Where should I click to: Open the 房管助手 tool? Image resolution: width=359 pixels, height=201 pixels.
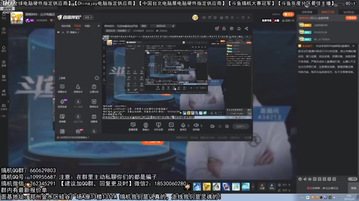tap(78, 88)
